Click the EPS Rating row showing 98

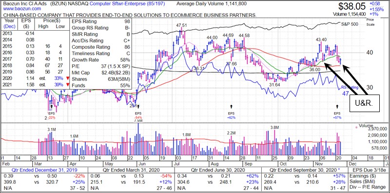tap(101, 21)
